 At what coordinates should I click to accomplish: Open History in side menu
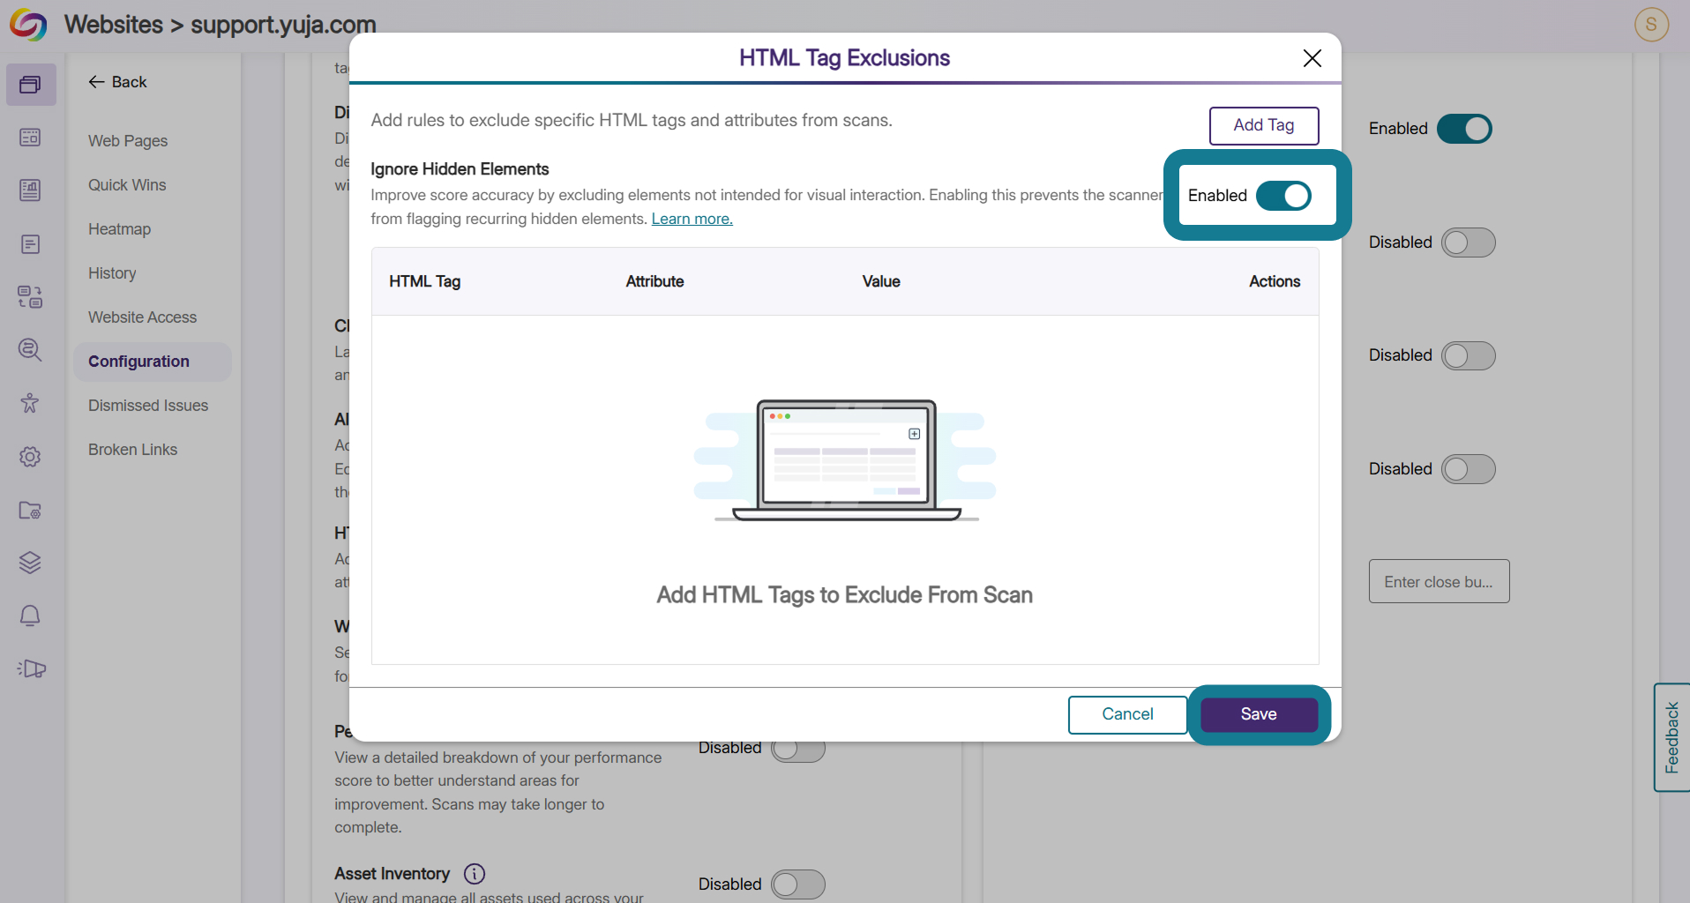pyautogui.click(x=112, y=273)
